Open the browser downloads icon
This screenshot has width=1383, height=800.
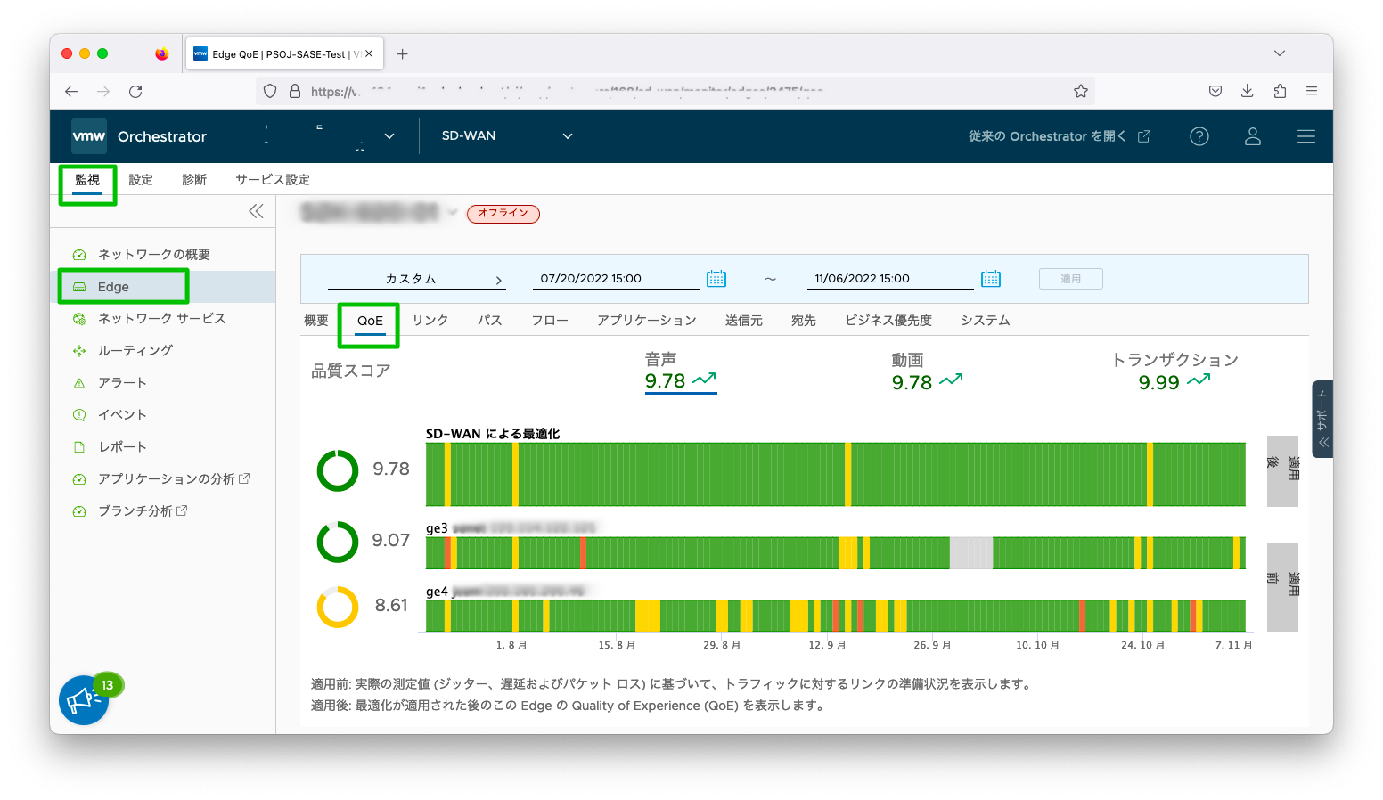[1248, 91]
